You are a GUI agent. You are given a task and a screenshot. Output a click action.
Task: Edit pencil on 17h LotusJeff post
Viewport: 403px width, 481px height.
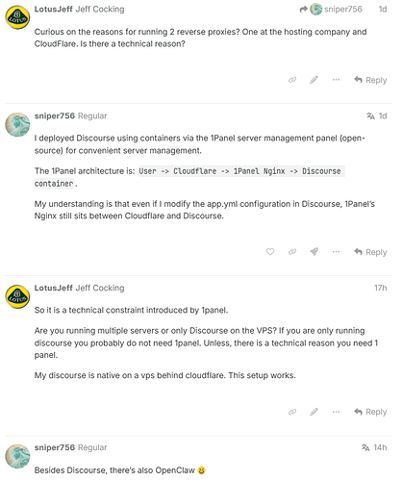tap(314, 412)
